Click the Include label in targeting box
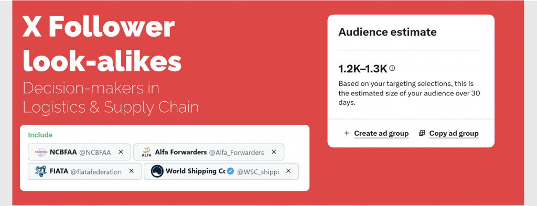Image resolution: width=537 pixels, height=206 pixels. click(x=40, y=135)
